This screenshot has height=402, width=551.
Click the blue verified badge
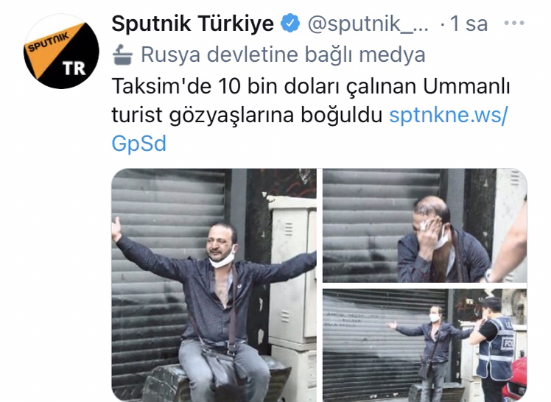(290, 24)
